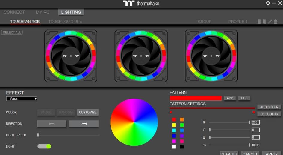Click the right pattern color stop marker
Viewport: 283px width, 155px height.
pos(254,112)
